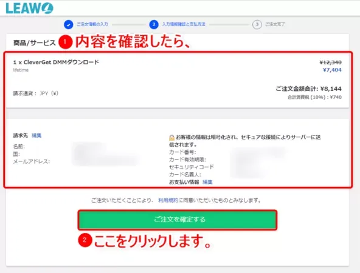The height and width of the screenshot is (273, 360).
Task: Open the ご注文情報の入力 step
Action: (92, 24)
